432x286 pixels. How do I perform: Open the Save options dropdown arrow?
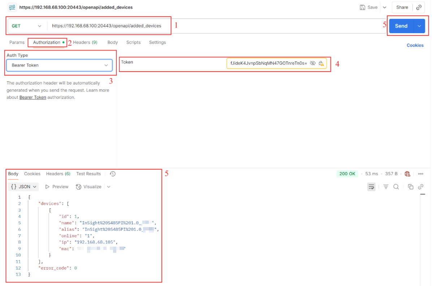click(x=385, y=8)
